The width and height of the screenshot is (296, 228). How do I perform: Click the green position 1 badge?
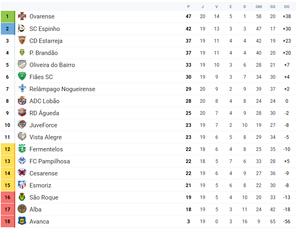point(7,16)
